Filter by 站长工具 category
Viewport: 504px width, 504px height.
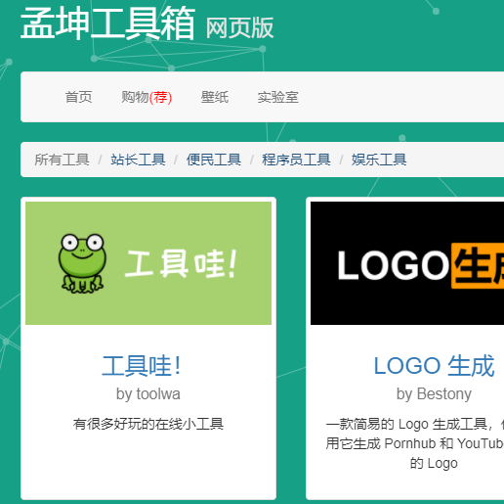coord(138,160)
